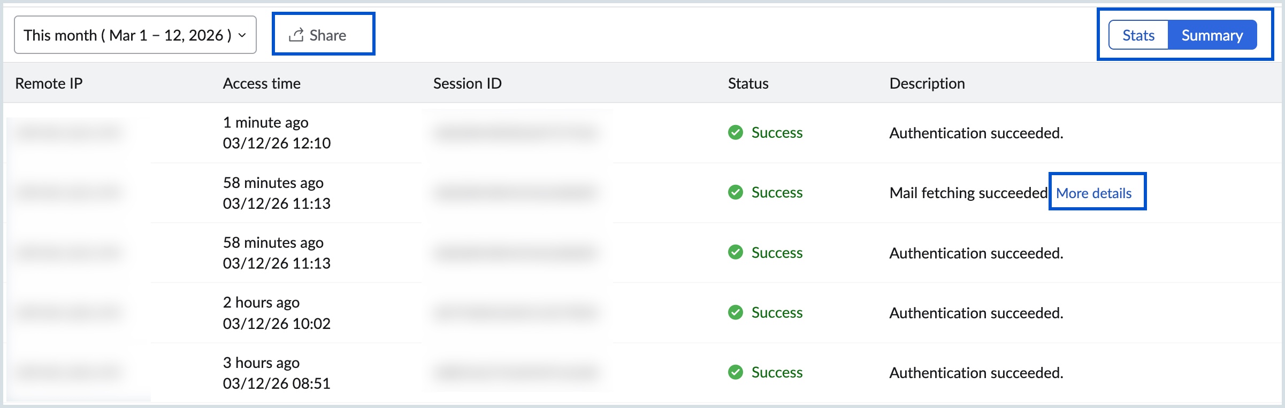
Task: Click the green checkmark in the 10:02 row
Action: pos(736,312)
